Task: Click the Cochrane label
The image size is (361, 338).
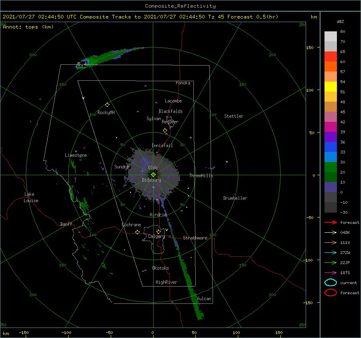Action: pyautogui.click(x=131, y=225)
